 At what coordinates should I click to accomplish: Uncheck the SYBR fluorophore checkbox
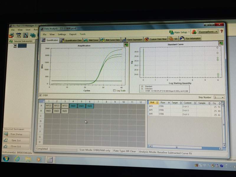click(40, 95)
